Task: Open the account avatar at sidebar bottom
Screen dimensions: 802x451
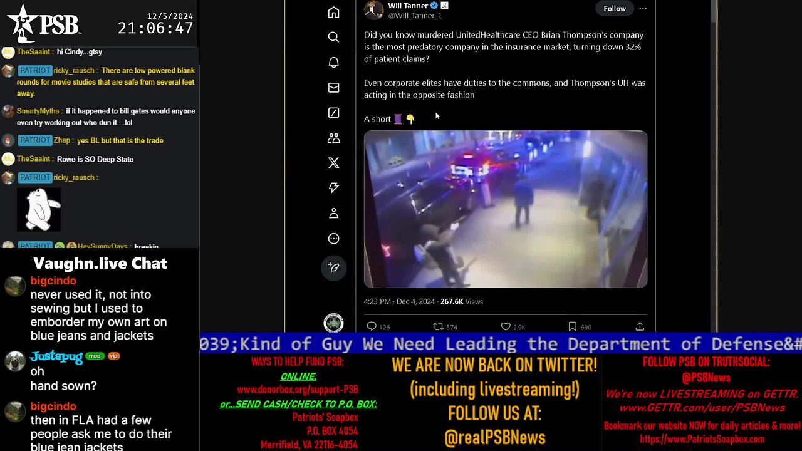Action: click(333, 323)
